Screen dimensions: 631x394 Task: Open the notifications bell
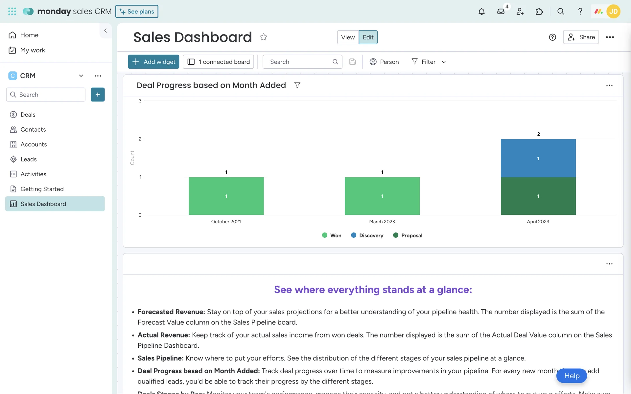(x=481, y=11)
